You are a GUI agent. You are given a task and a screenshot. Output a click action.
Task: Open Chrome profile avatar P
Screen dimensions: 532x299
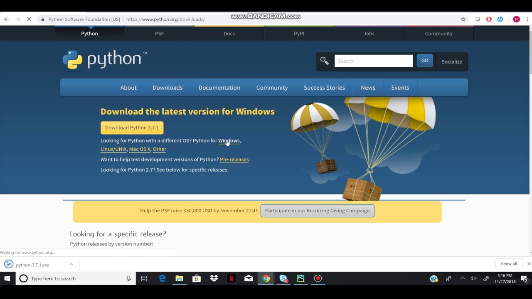point(516,19)
